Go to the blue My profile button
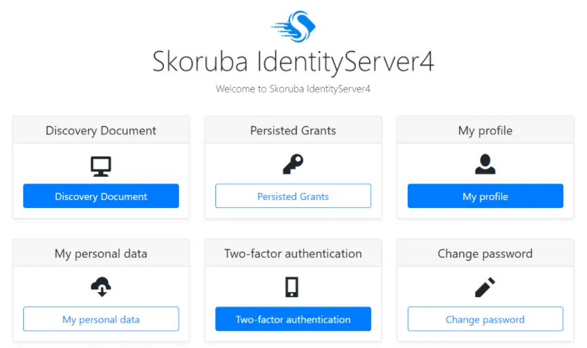Screen dimensions: 587x348 coord(485,196)
